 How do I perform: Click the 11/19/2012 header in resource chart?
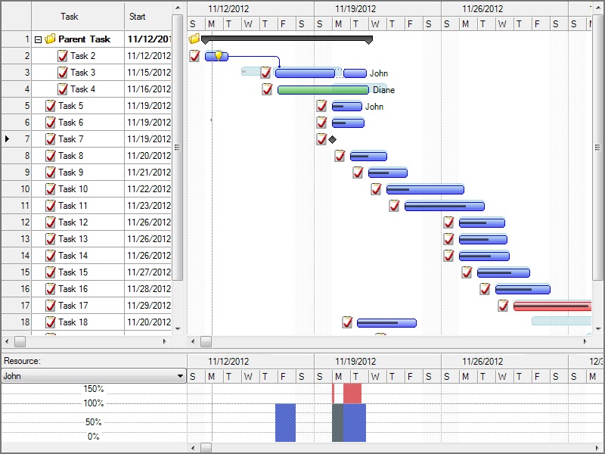(377, 362)
